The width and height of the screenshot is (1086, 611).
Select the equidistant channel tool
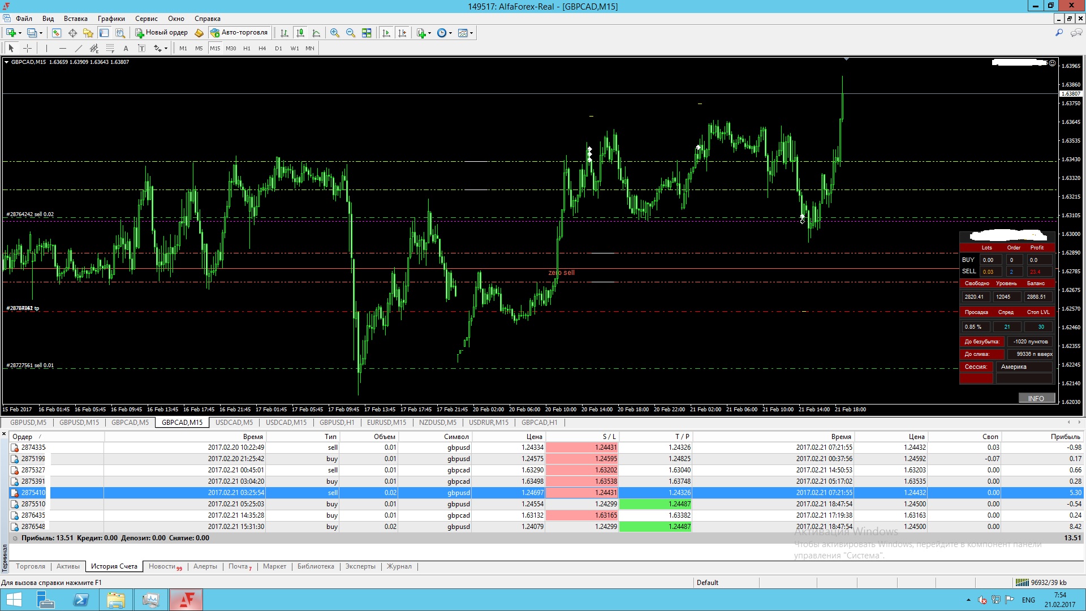point(94,48)
